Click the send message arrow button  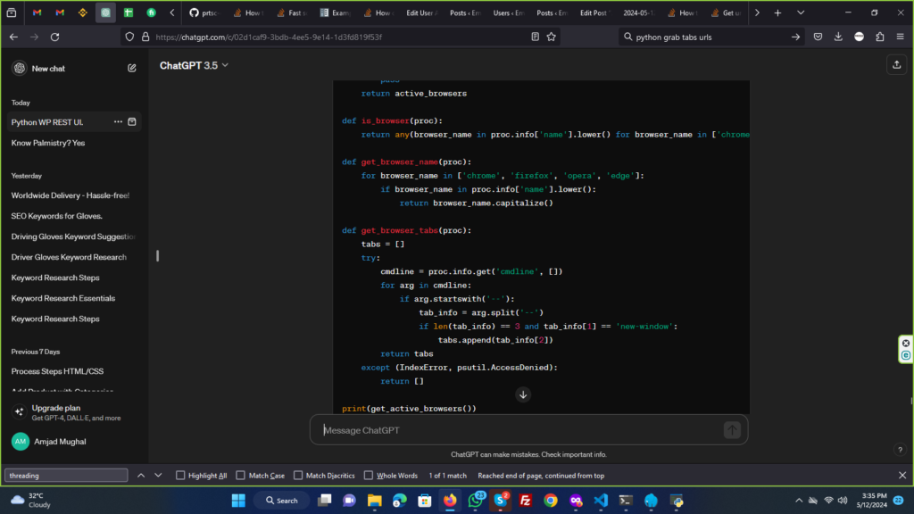point(732,430)
